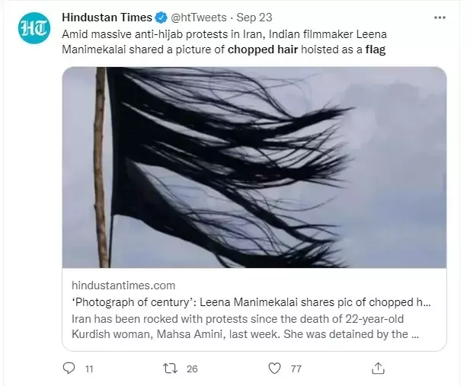Click the blue verified badge
The height and width of the screenshot is (386, 470).
click(161, 18)
